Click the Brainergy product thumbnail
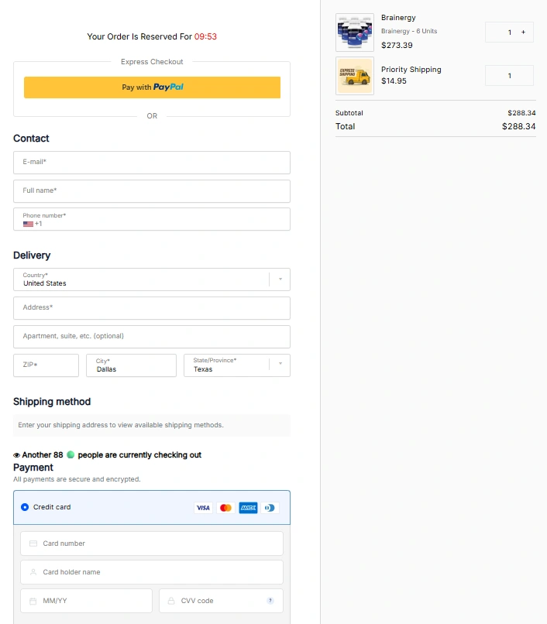 tap(355, 32)
